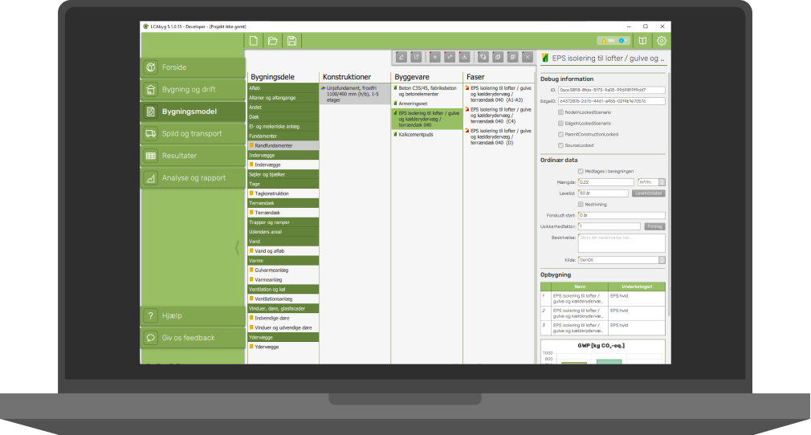Open the user guide book icon
The image size is (811, 435).
(x=642, y=41)
